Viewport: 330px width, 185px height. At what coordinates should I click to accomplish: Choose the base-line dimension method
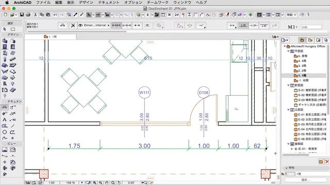point(137,25)
